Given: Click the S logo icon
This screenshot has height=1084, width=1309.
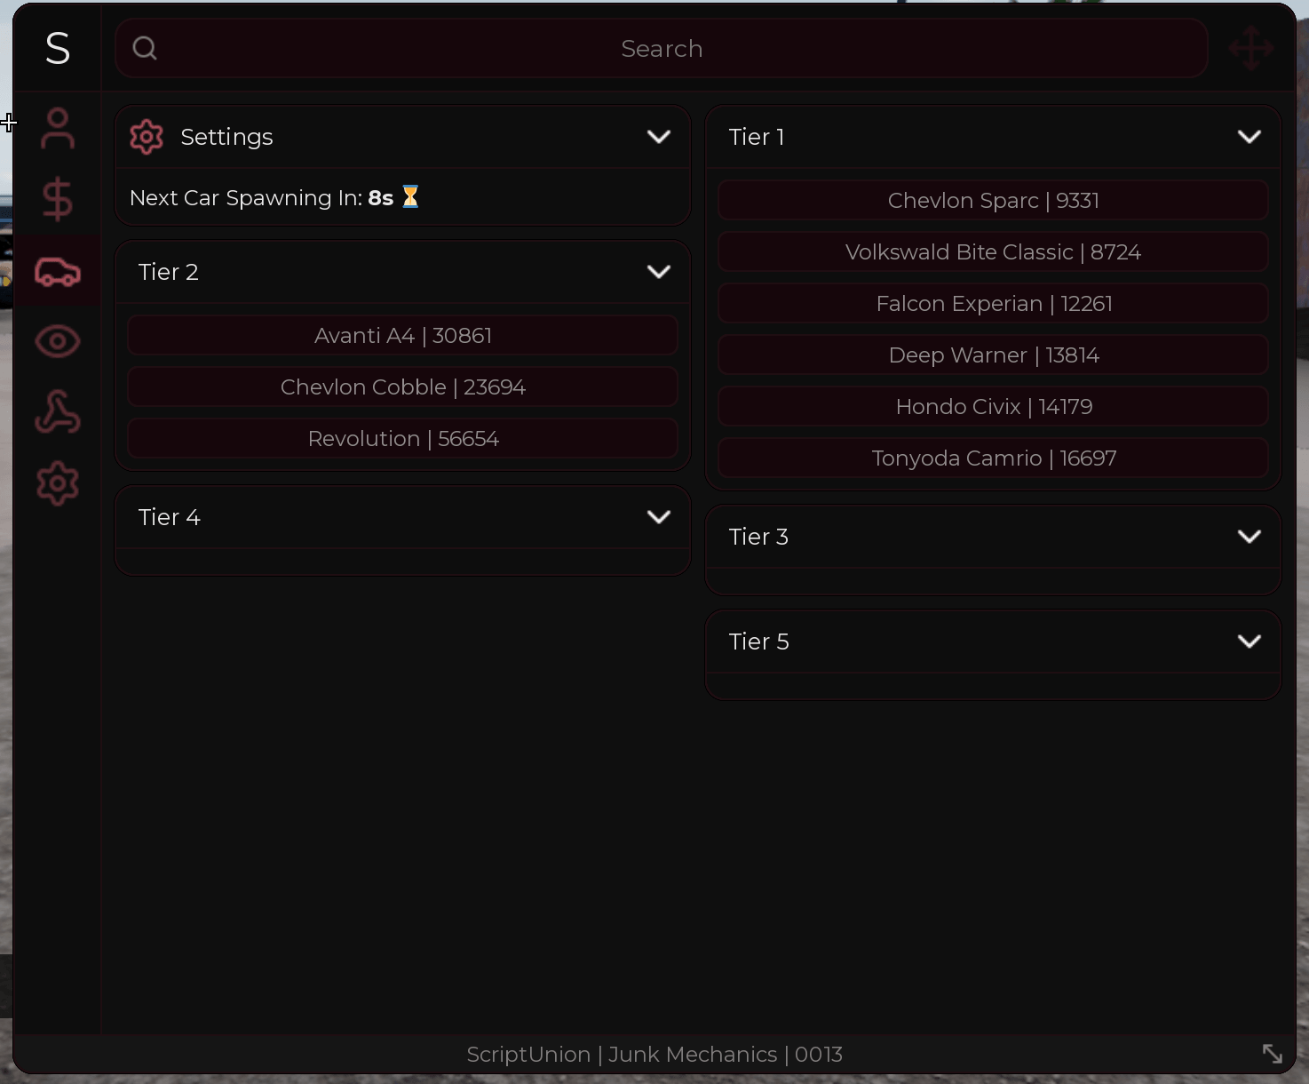Looking at the screenshot, I should point(58,48).
